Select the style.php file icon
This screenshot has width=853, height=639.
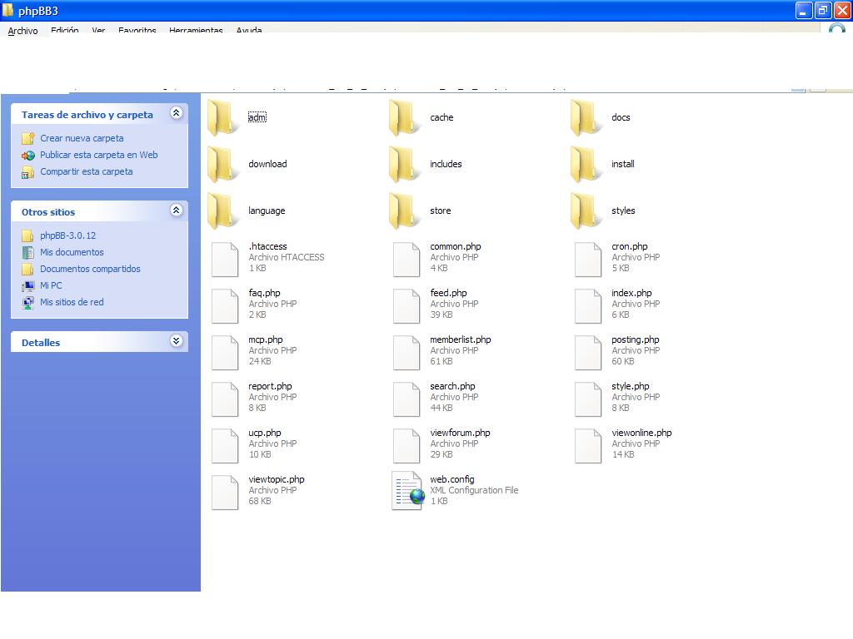(588, 399)
